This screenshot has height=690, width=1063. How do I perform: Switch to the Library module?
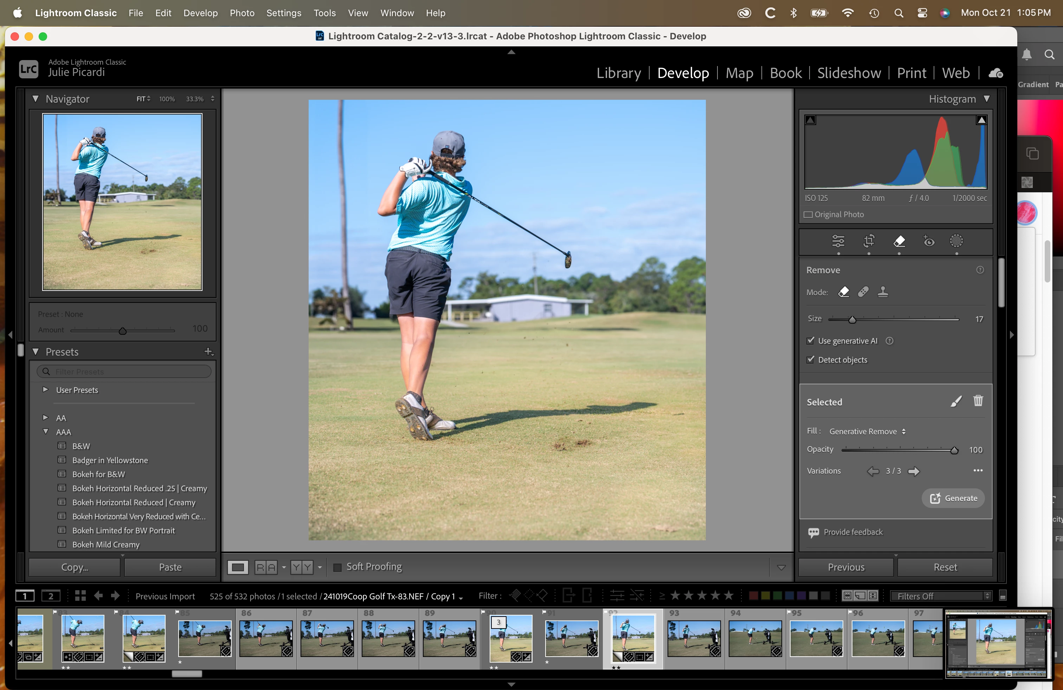[x=618, y=73]
